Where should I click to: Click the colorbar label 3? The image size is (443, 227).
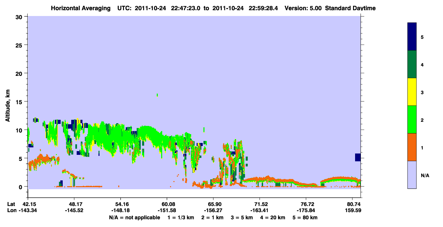point(422,92)
